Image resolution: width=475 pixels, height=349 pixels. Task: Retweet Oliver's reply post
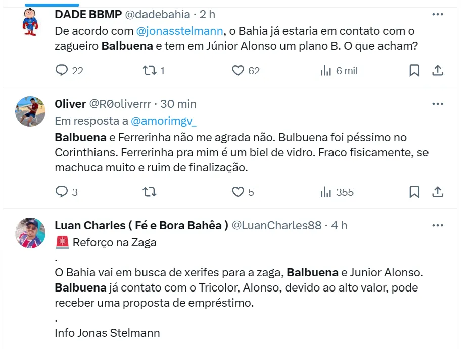click(x=150, y=192)
